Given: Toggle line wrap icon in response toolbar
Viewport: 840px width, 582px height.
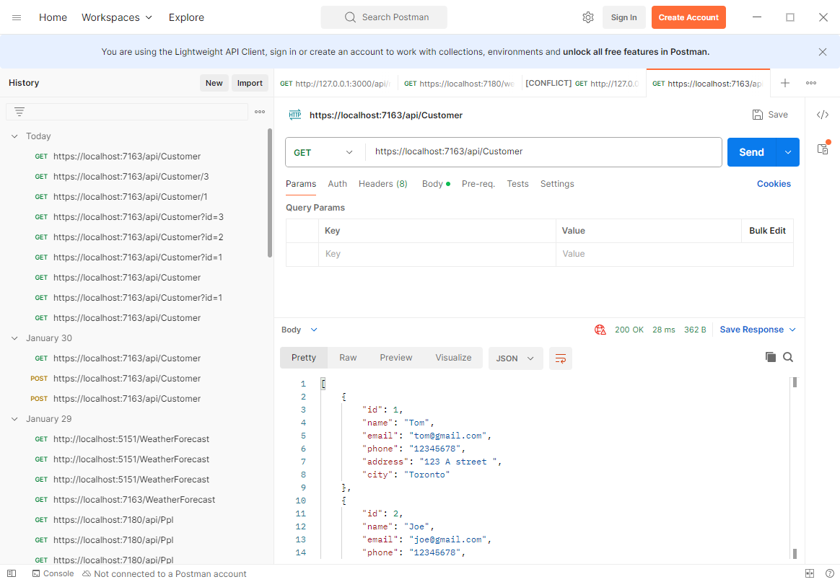Looking at the screenshot, I should point(560,358).
